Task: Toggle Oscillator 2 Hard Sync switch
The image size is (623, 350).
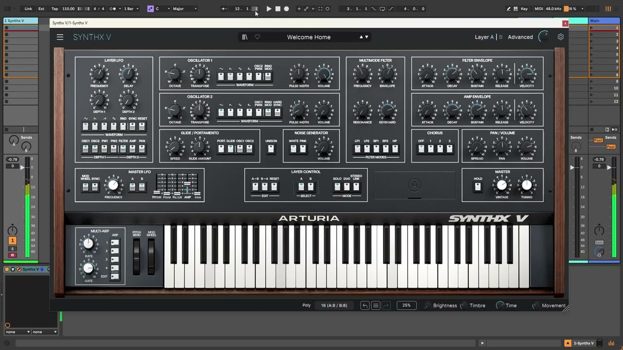Action: 277,112
